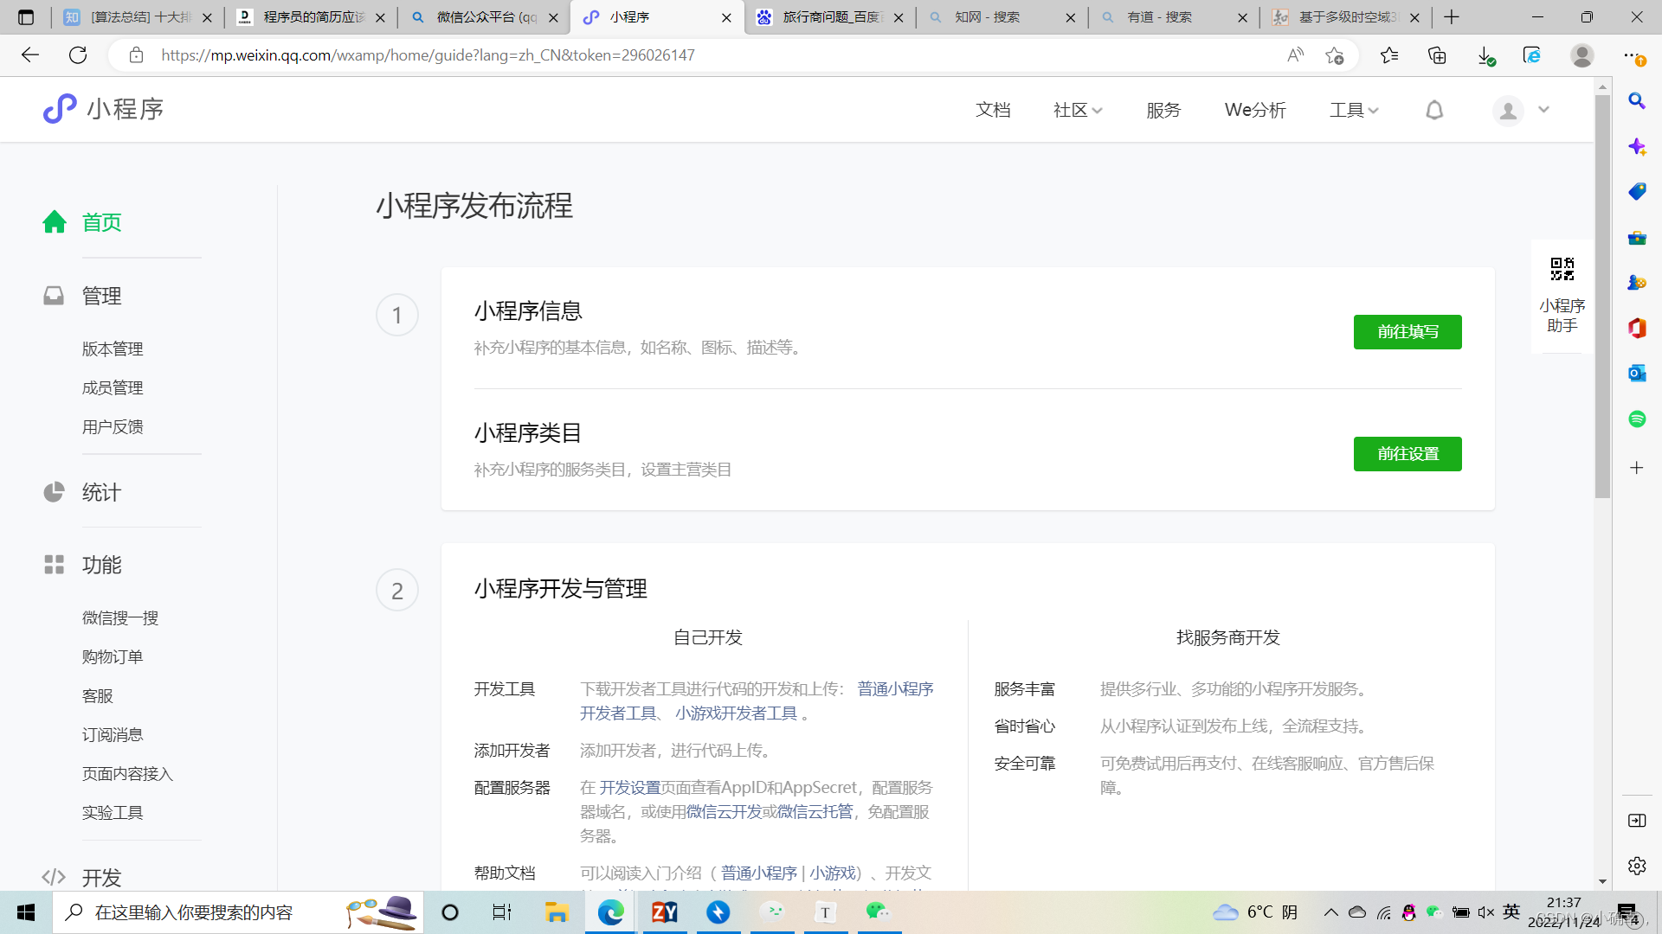Add this page to favorites star icon
1662x934 pixels.
[x=1335, y=55]
